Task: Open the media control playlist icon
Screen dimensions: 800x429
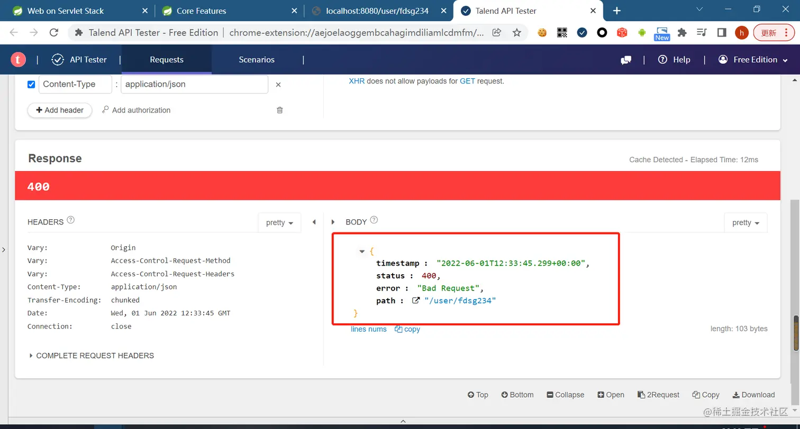Action: (702, 33)
